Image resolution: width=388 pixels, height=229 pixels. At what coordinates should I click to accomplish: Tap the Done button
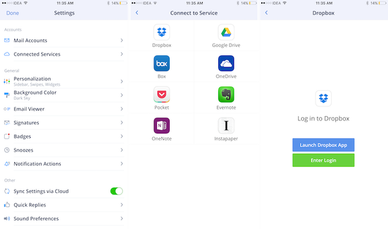coord(13,13)
